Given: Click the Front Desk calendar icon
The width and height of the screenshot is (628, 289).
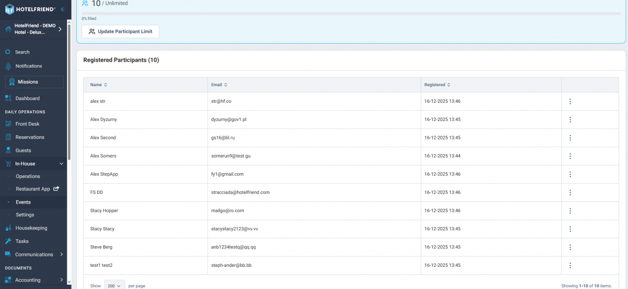Looking at the screenshot, I should pyautogui.click(x=8, y=124).
